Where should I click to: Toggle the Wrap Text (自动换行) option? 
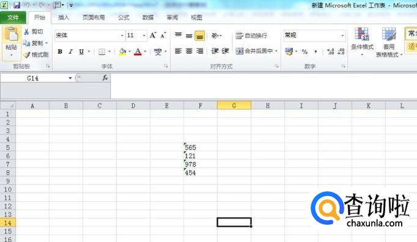pyautogui.click(x=251, y=35)
